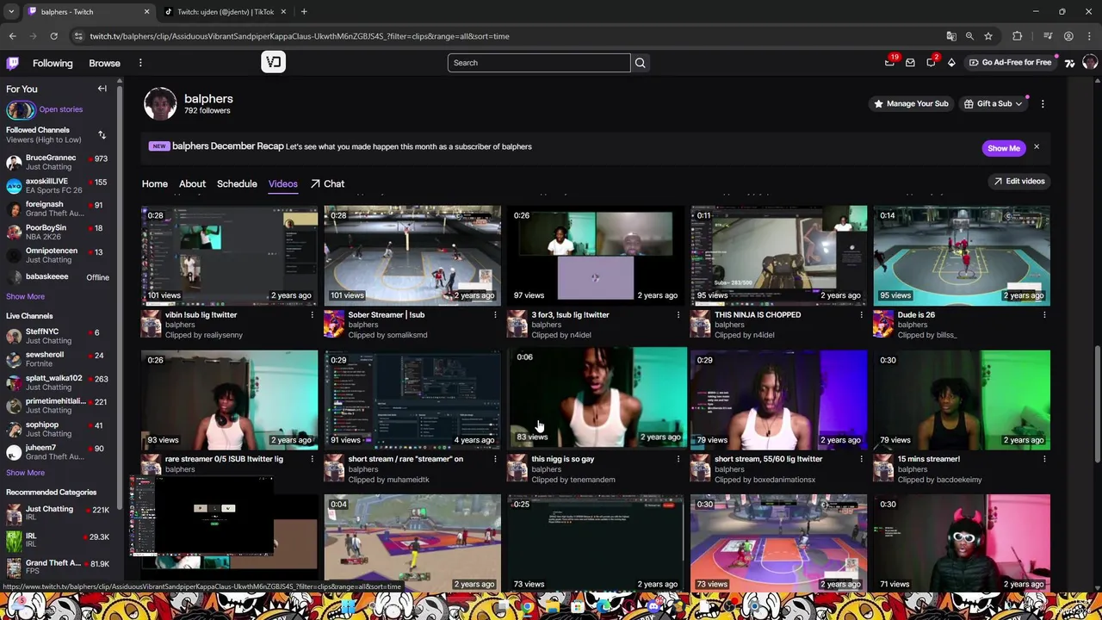Open the Prime loot crown with 19 badge

coord(890,62)
